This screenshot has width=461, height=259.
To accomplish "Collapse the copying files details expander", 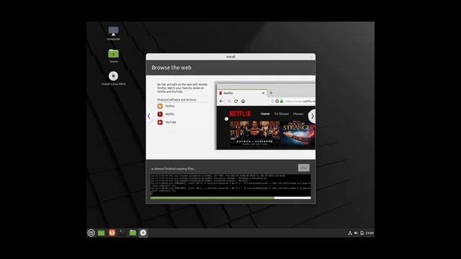I will 152,169.
